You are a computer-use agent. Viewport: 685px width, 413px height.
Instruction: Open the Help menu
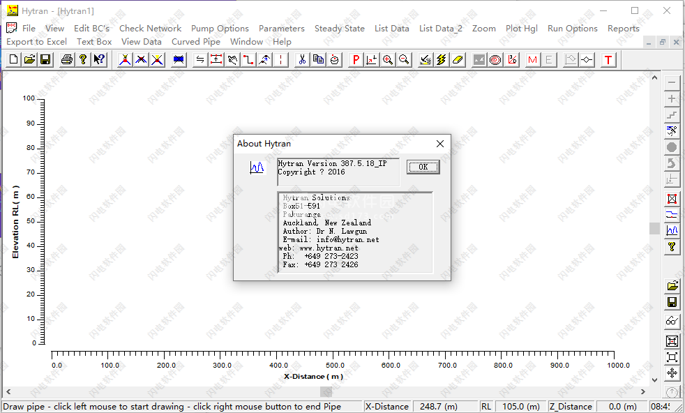pyautogui.click(x=283, y=42)
